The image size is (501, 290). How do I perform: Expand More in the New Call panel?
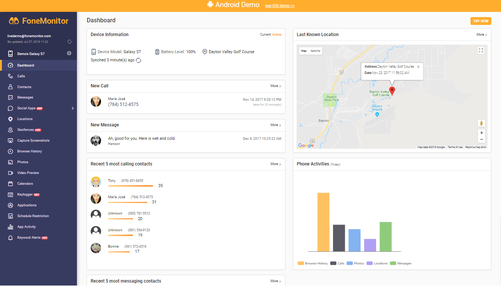coord(275,86)
